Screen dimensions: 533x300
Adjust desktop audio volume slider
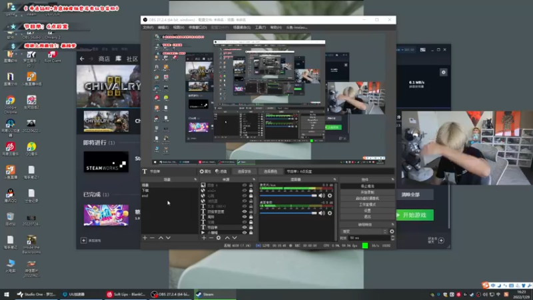coord(288,213)
